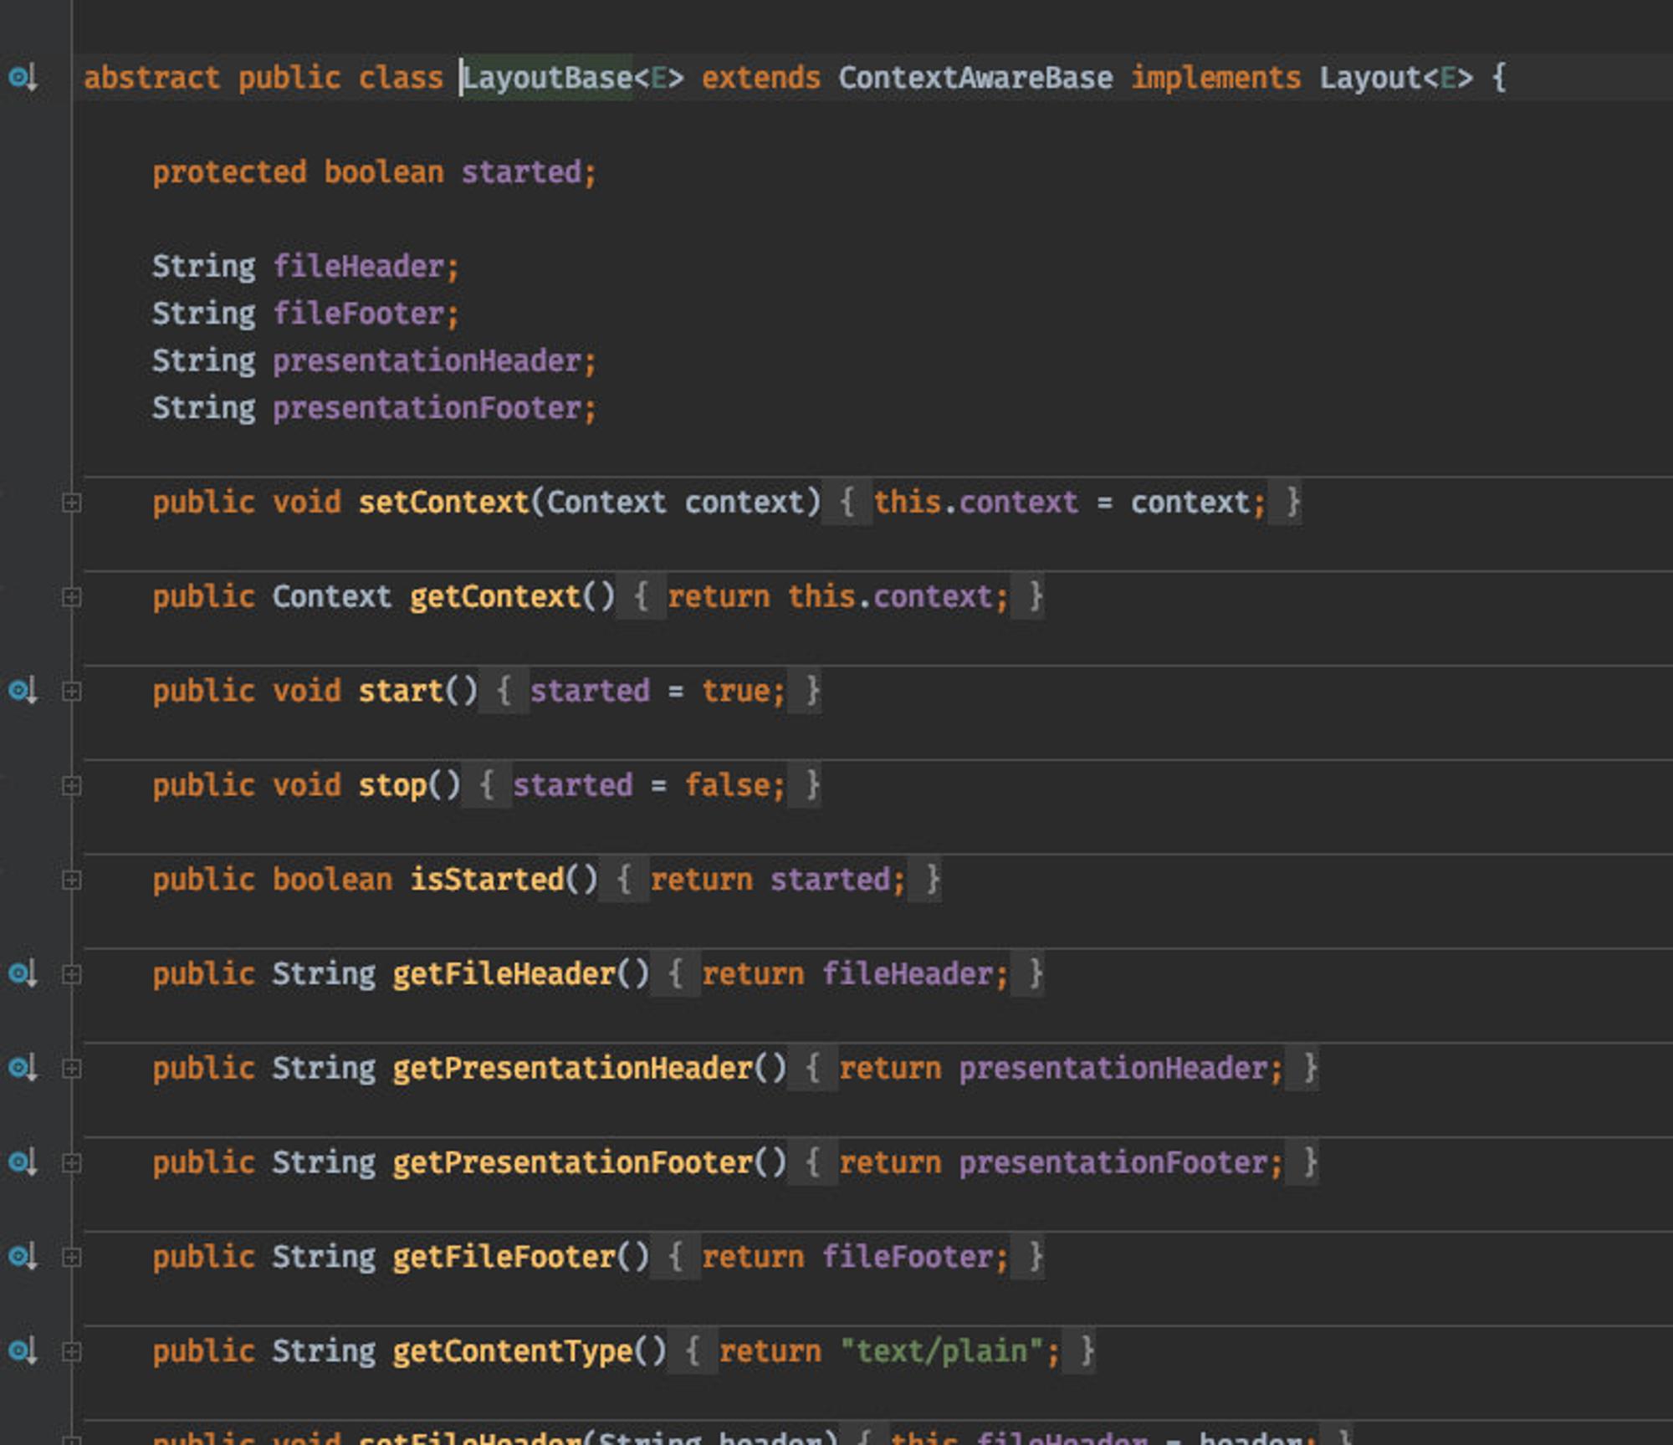This screenshot has height=1445, width=1673.
Task: Click the 'implements' keyword
Action: [1216, 79]
